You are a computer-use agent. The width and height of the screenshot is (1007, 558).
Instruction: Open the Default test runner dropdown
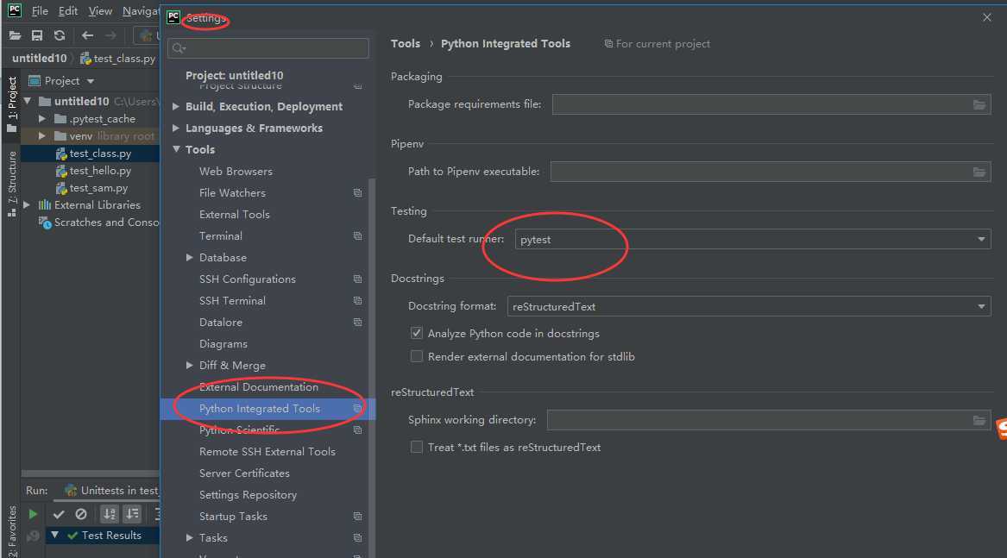[x=752, y=240]
